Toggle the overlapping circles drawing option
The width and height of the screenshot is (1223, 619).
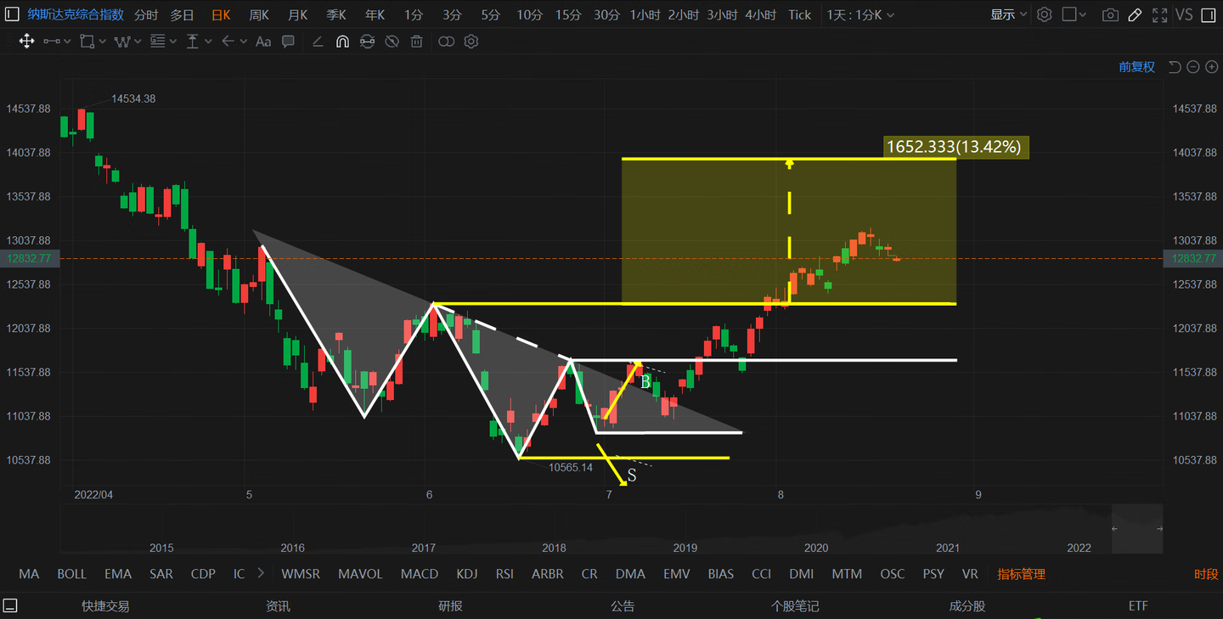[447, 42]
